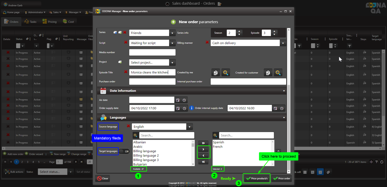387x187 pixels.
Task: Click the Order internal supply date calendar icon
Action: [275, 108]
